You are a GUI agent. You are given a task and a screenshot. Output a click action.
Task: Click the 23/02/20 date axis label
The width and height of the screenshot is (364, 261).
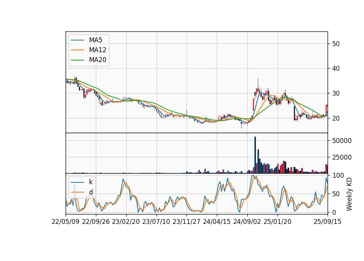tap(126, 222)
